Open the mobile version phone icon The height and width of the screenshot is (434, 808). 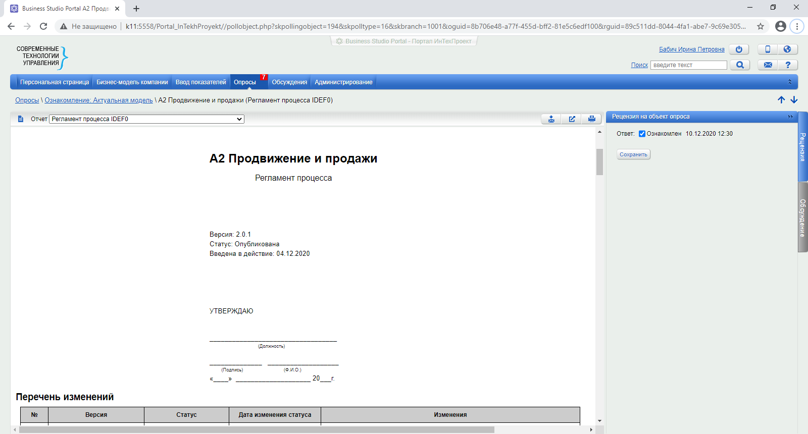768,49
